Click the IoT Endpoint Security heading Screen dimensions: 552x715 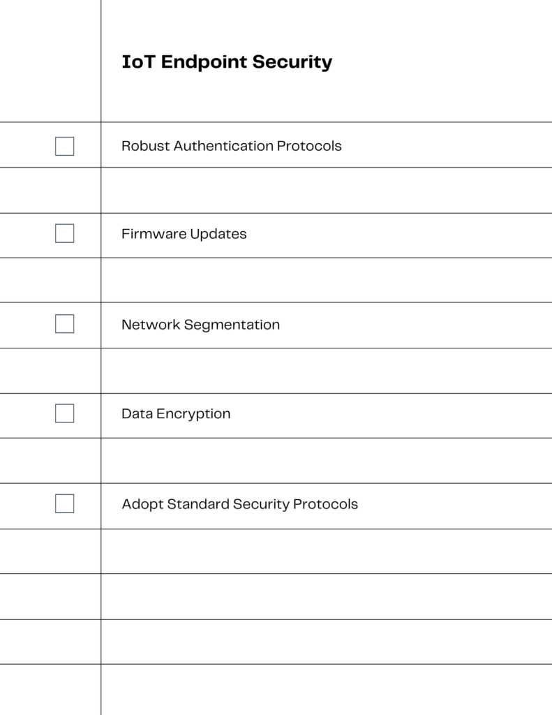pos(227,62)
